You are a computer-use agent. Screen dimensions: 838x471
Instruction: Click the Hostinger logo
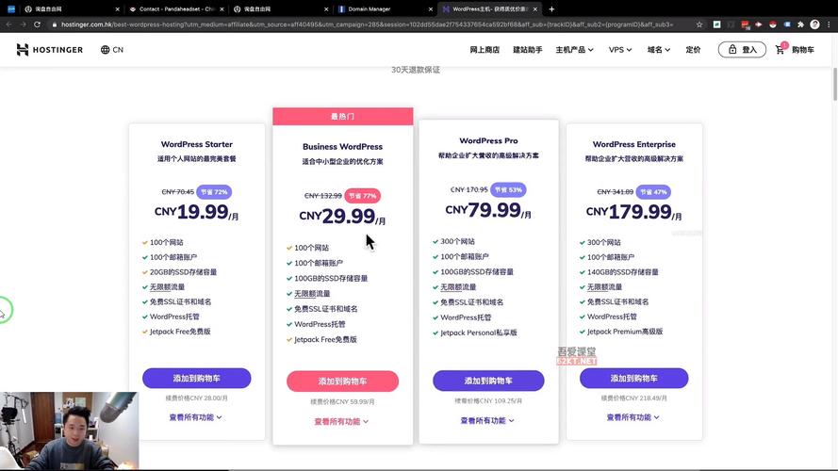point(50,50)
